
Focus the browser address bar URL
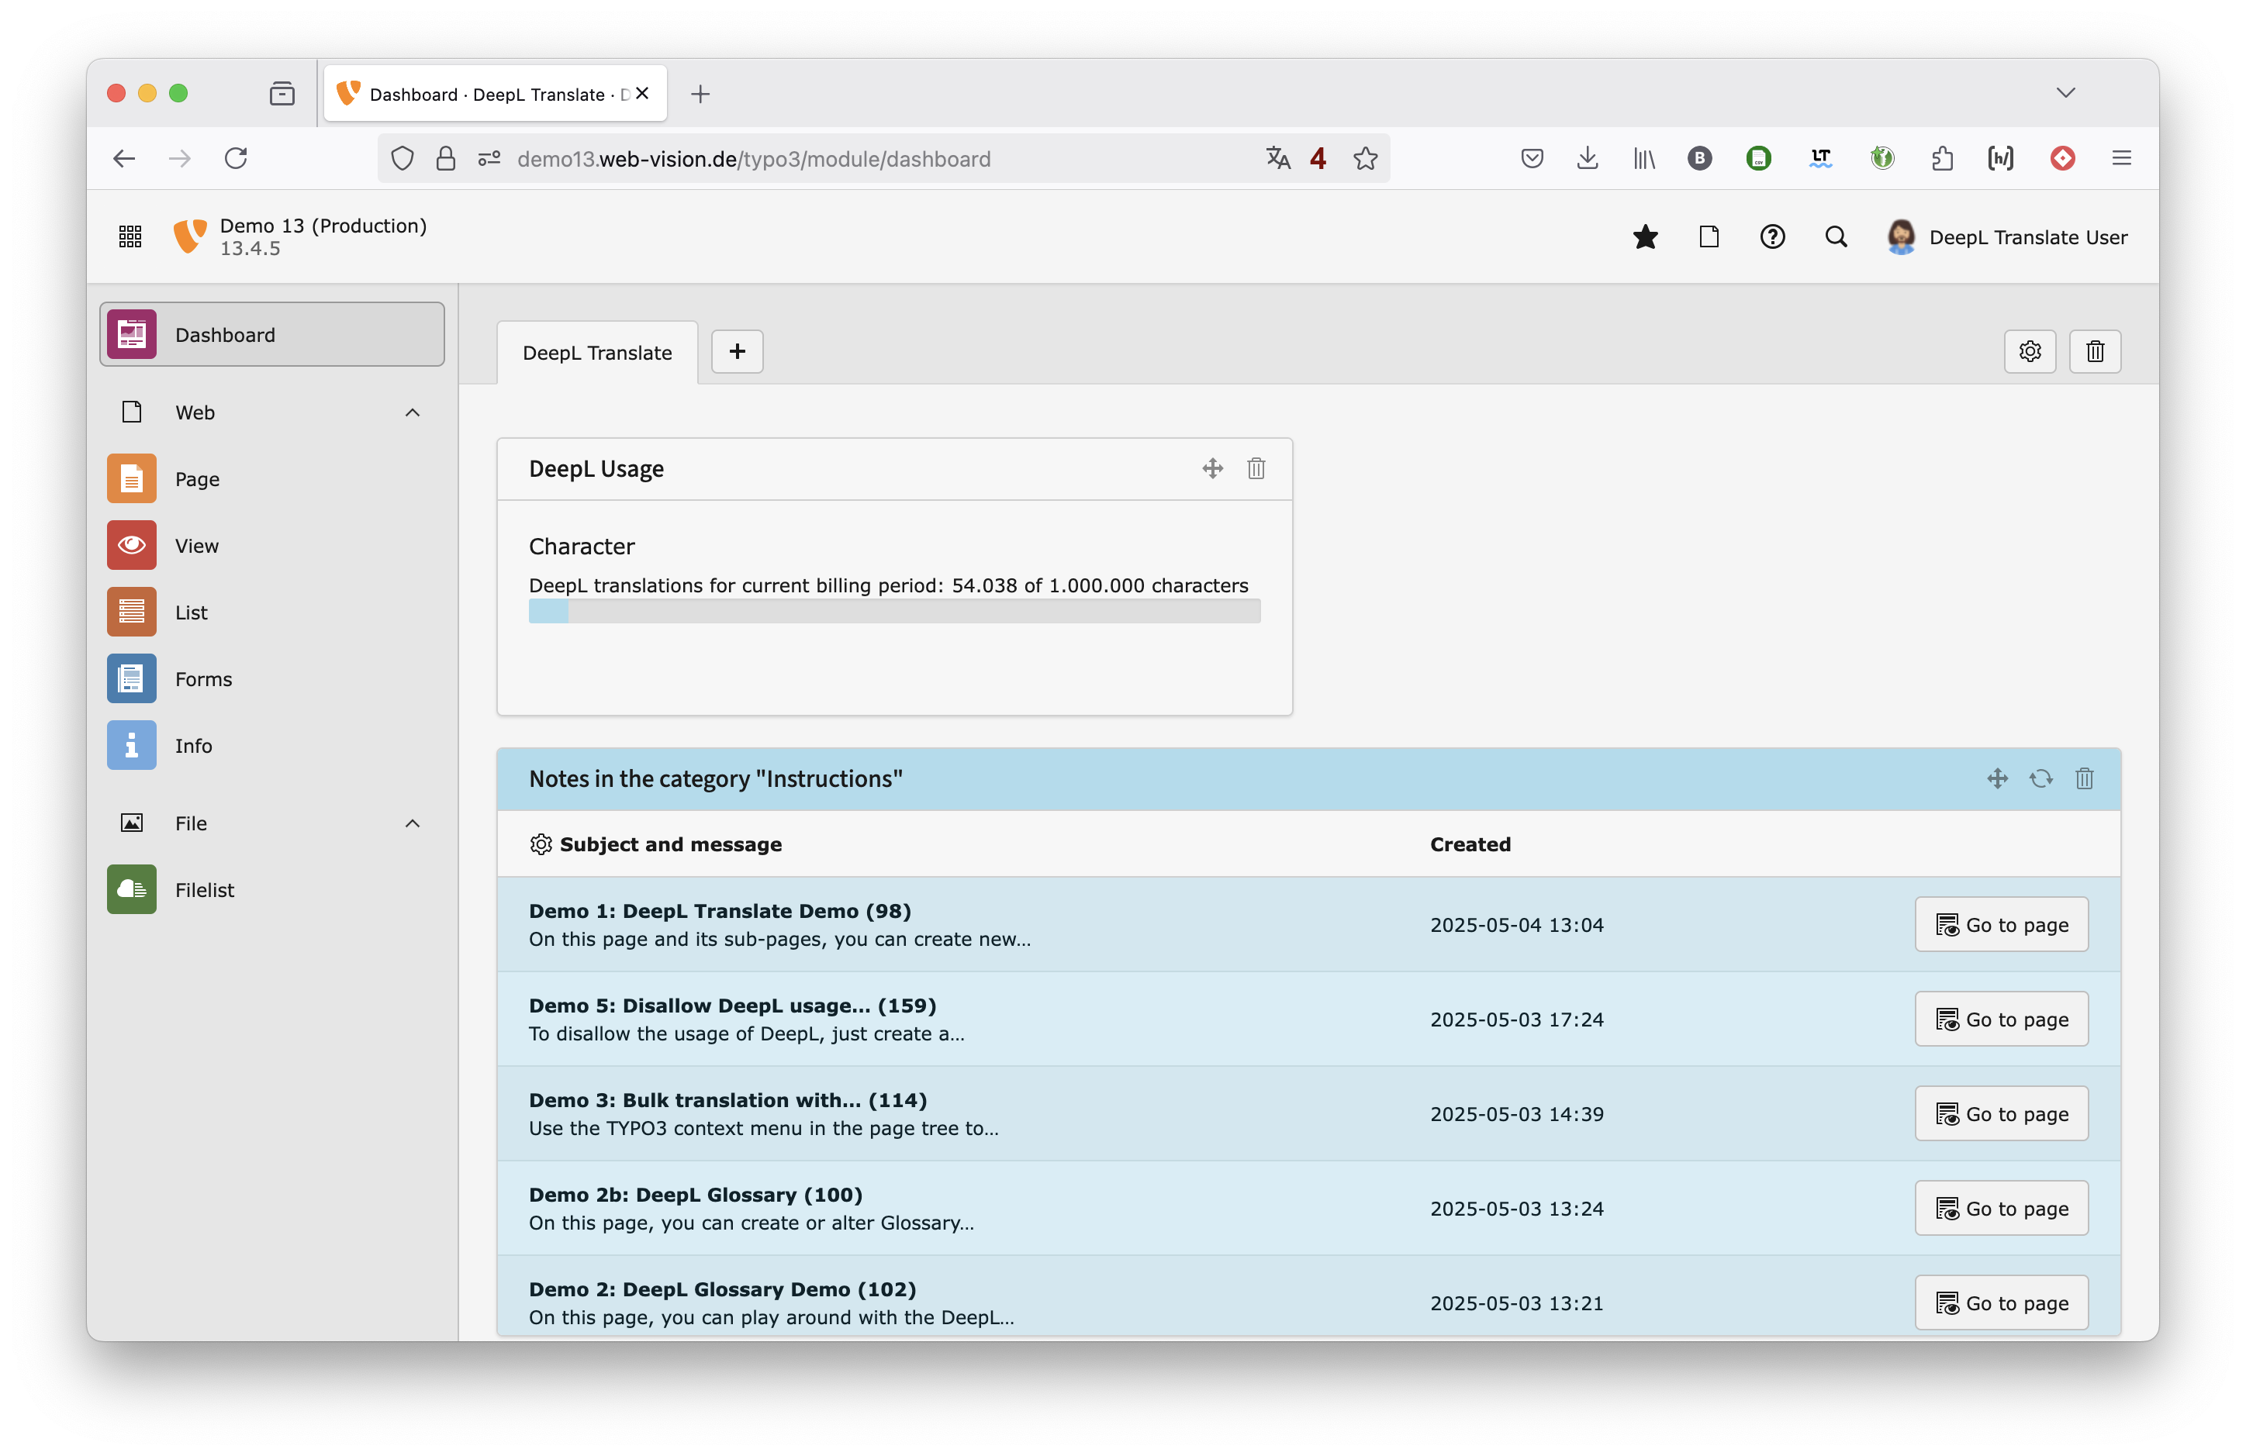tap(754, 158)
